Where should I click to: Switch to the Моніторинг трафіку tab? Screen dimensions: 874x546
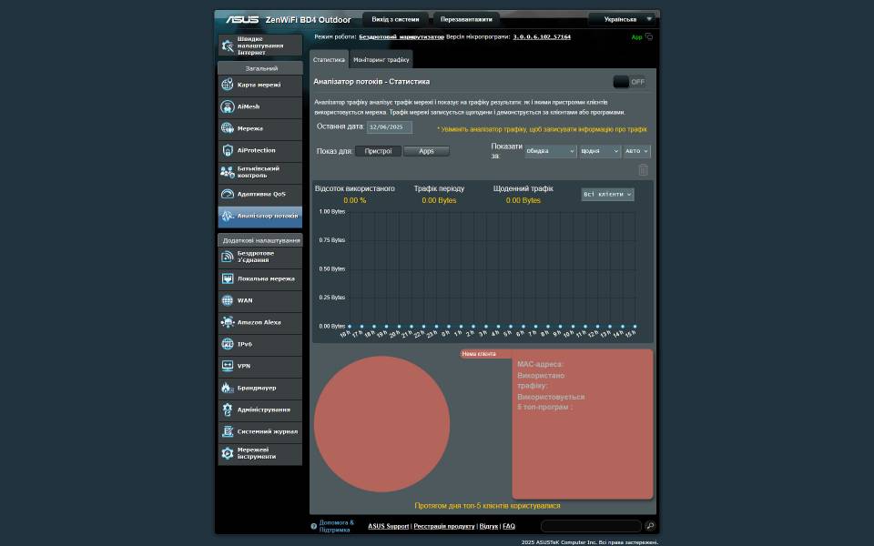pyautogui.click(x=381, y=59)
